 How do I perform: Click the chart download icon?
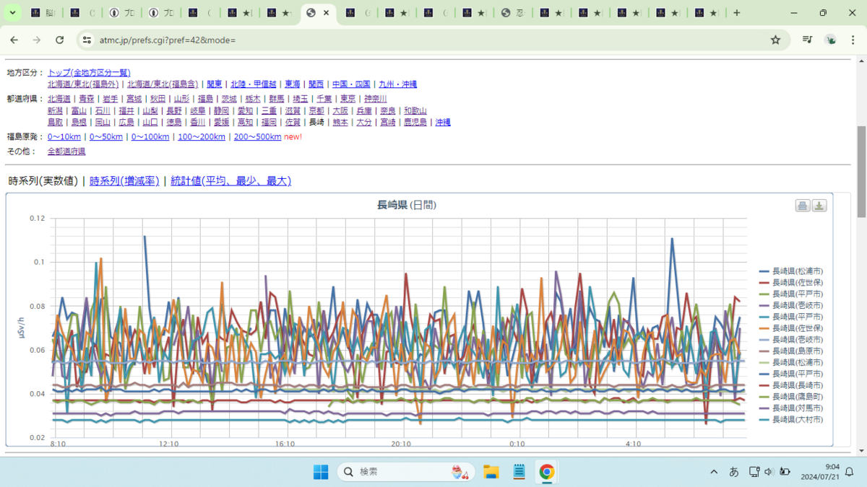(x=819, y=206)
